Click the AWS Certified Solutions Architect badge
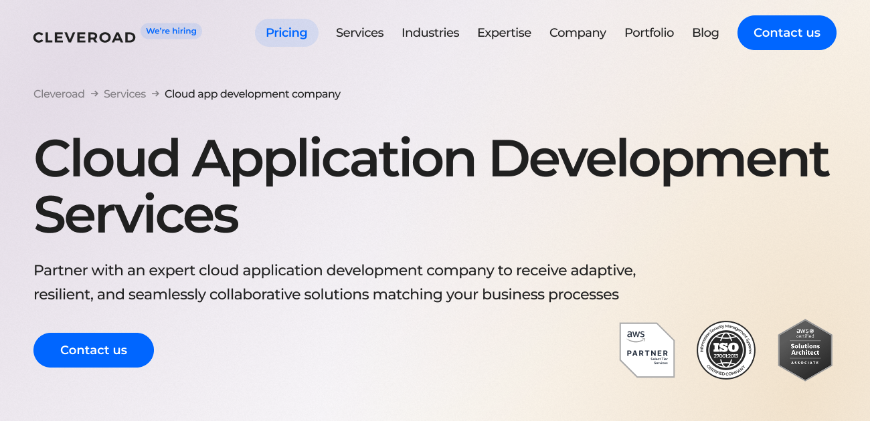This screenshot has width=870, height=421. pos(805,350)
